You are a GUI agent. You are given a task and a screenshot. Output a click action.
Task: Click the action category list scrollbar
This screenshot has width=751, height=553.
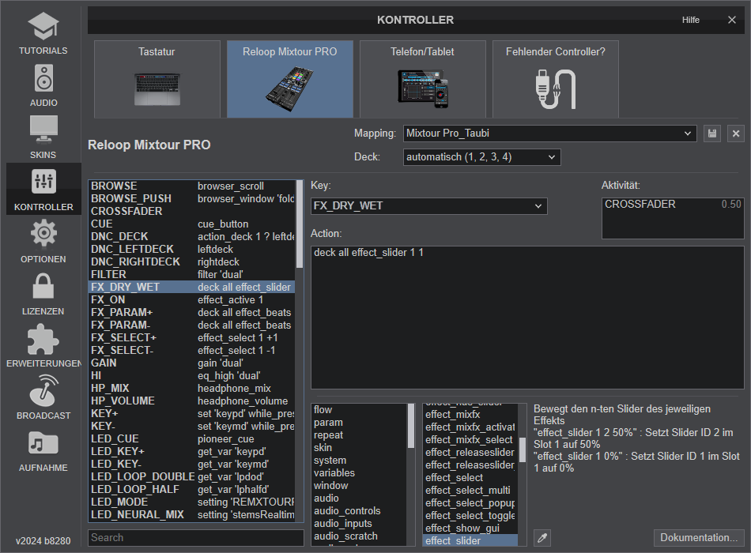(x=411, y=426)
